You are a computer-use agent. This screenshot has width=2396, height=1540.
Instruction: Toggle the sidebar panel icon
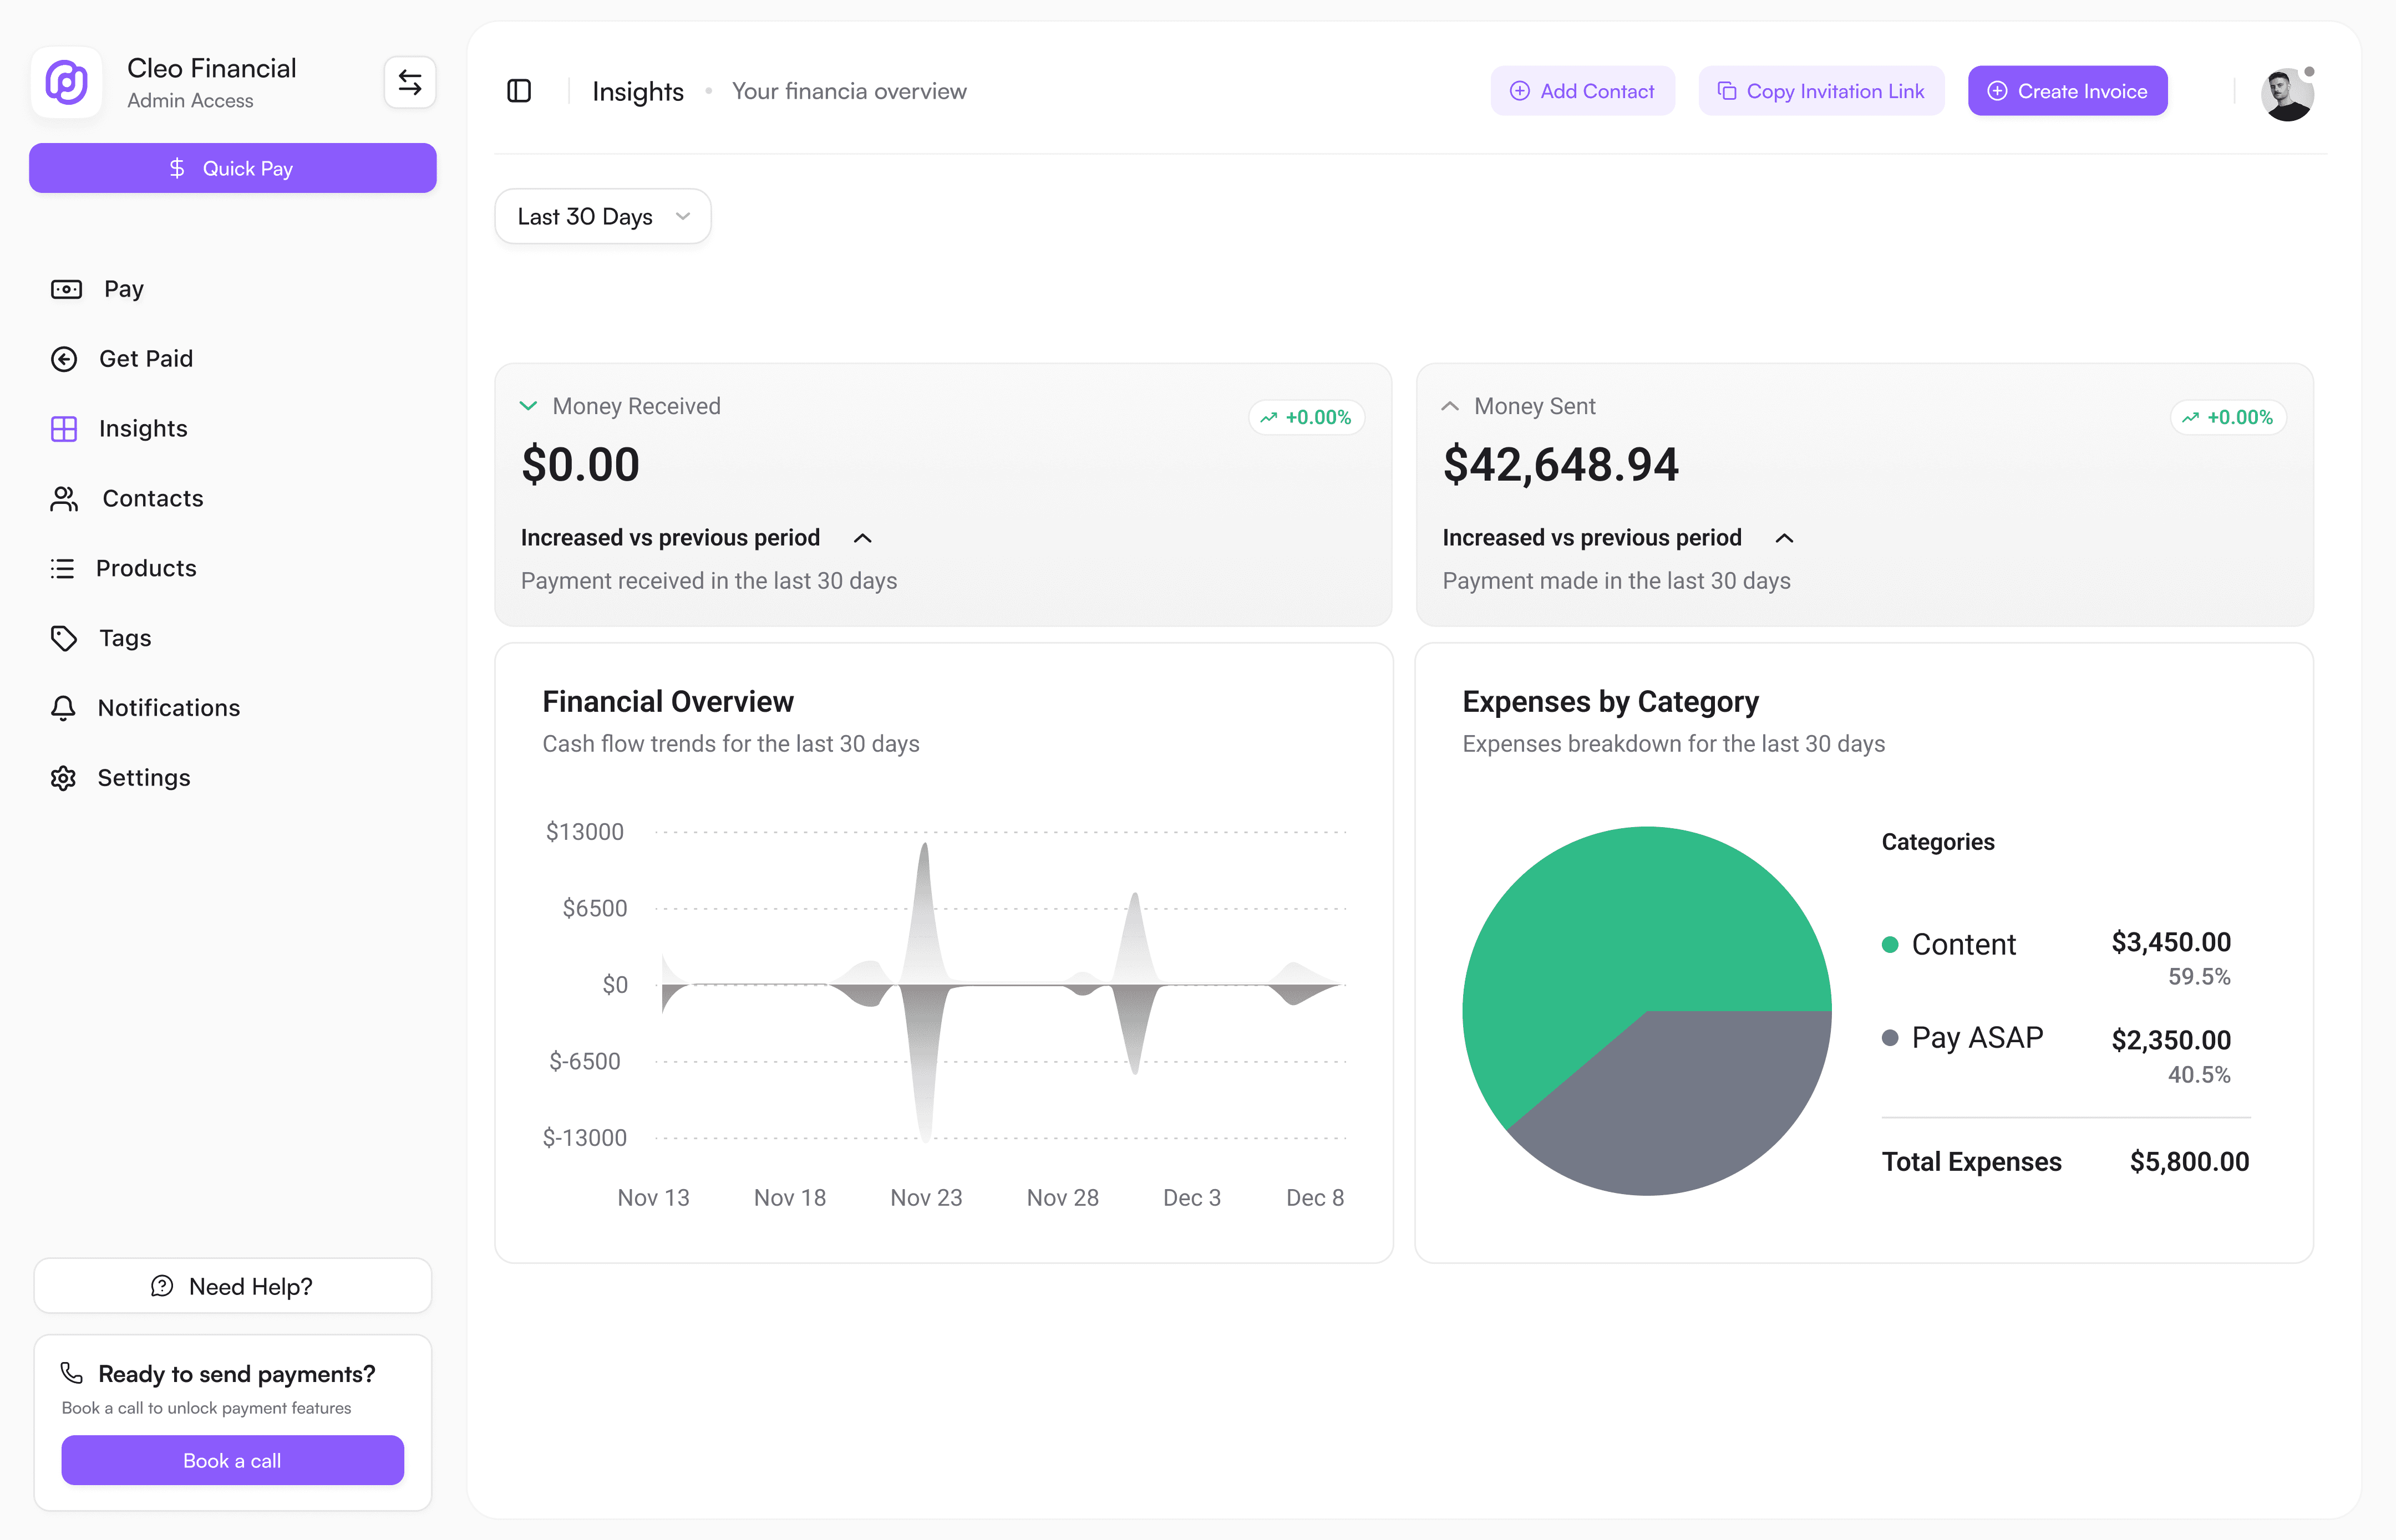point(518,91)
